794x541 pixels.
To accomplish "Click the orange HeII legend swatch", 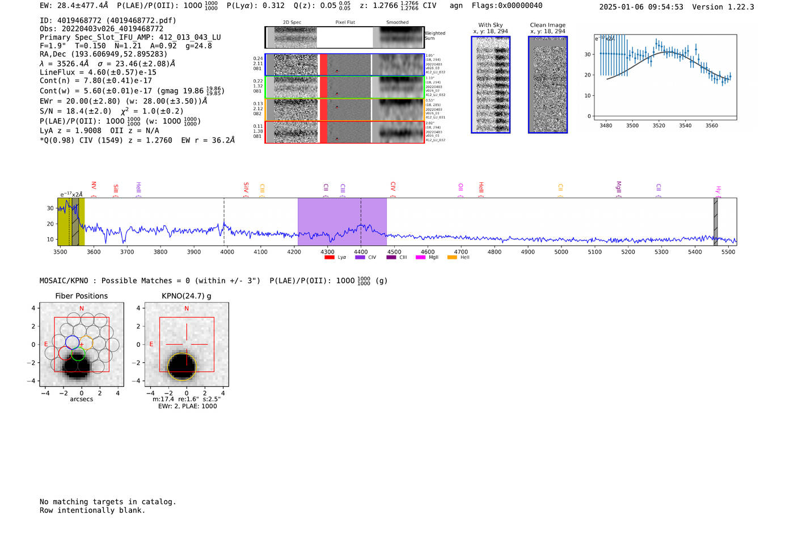I will (x=452, y=257).
